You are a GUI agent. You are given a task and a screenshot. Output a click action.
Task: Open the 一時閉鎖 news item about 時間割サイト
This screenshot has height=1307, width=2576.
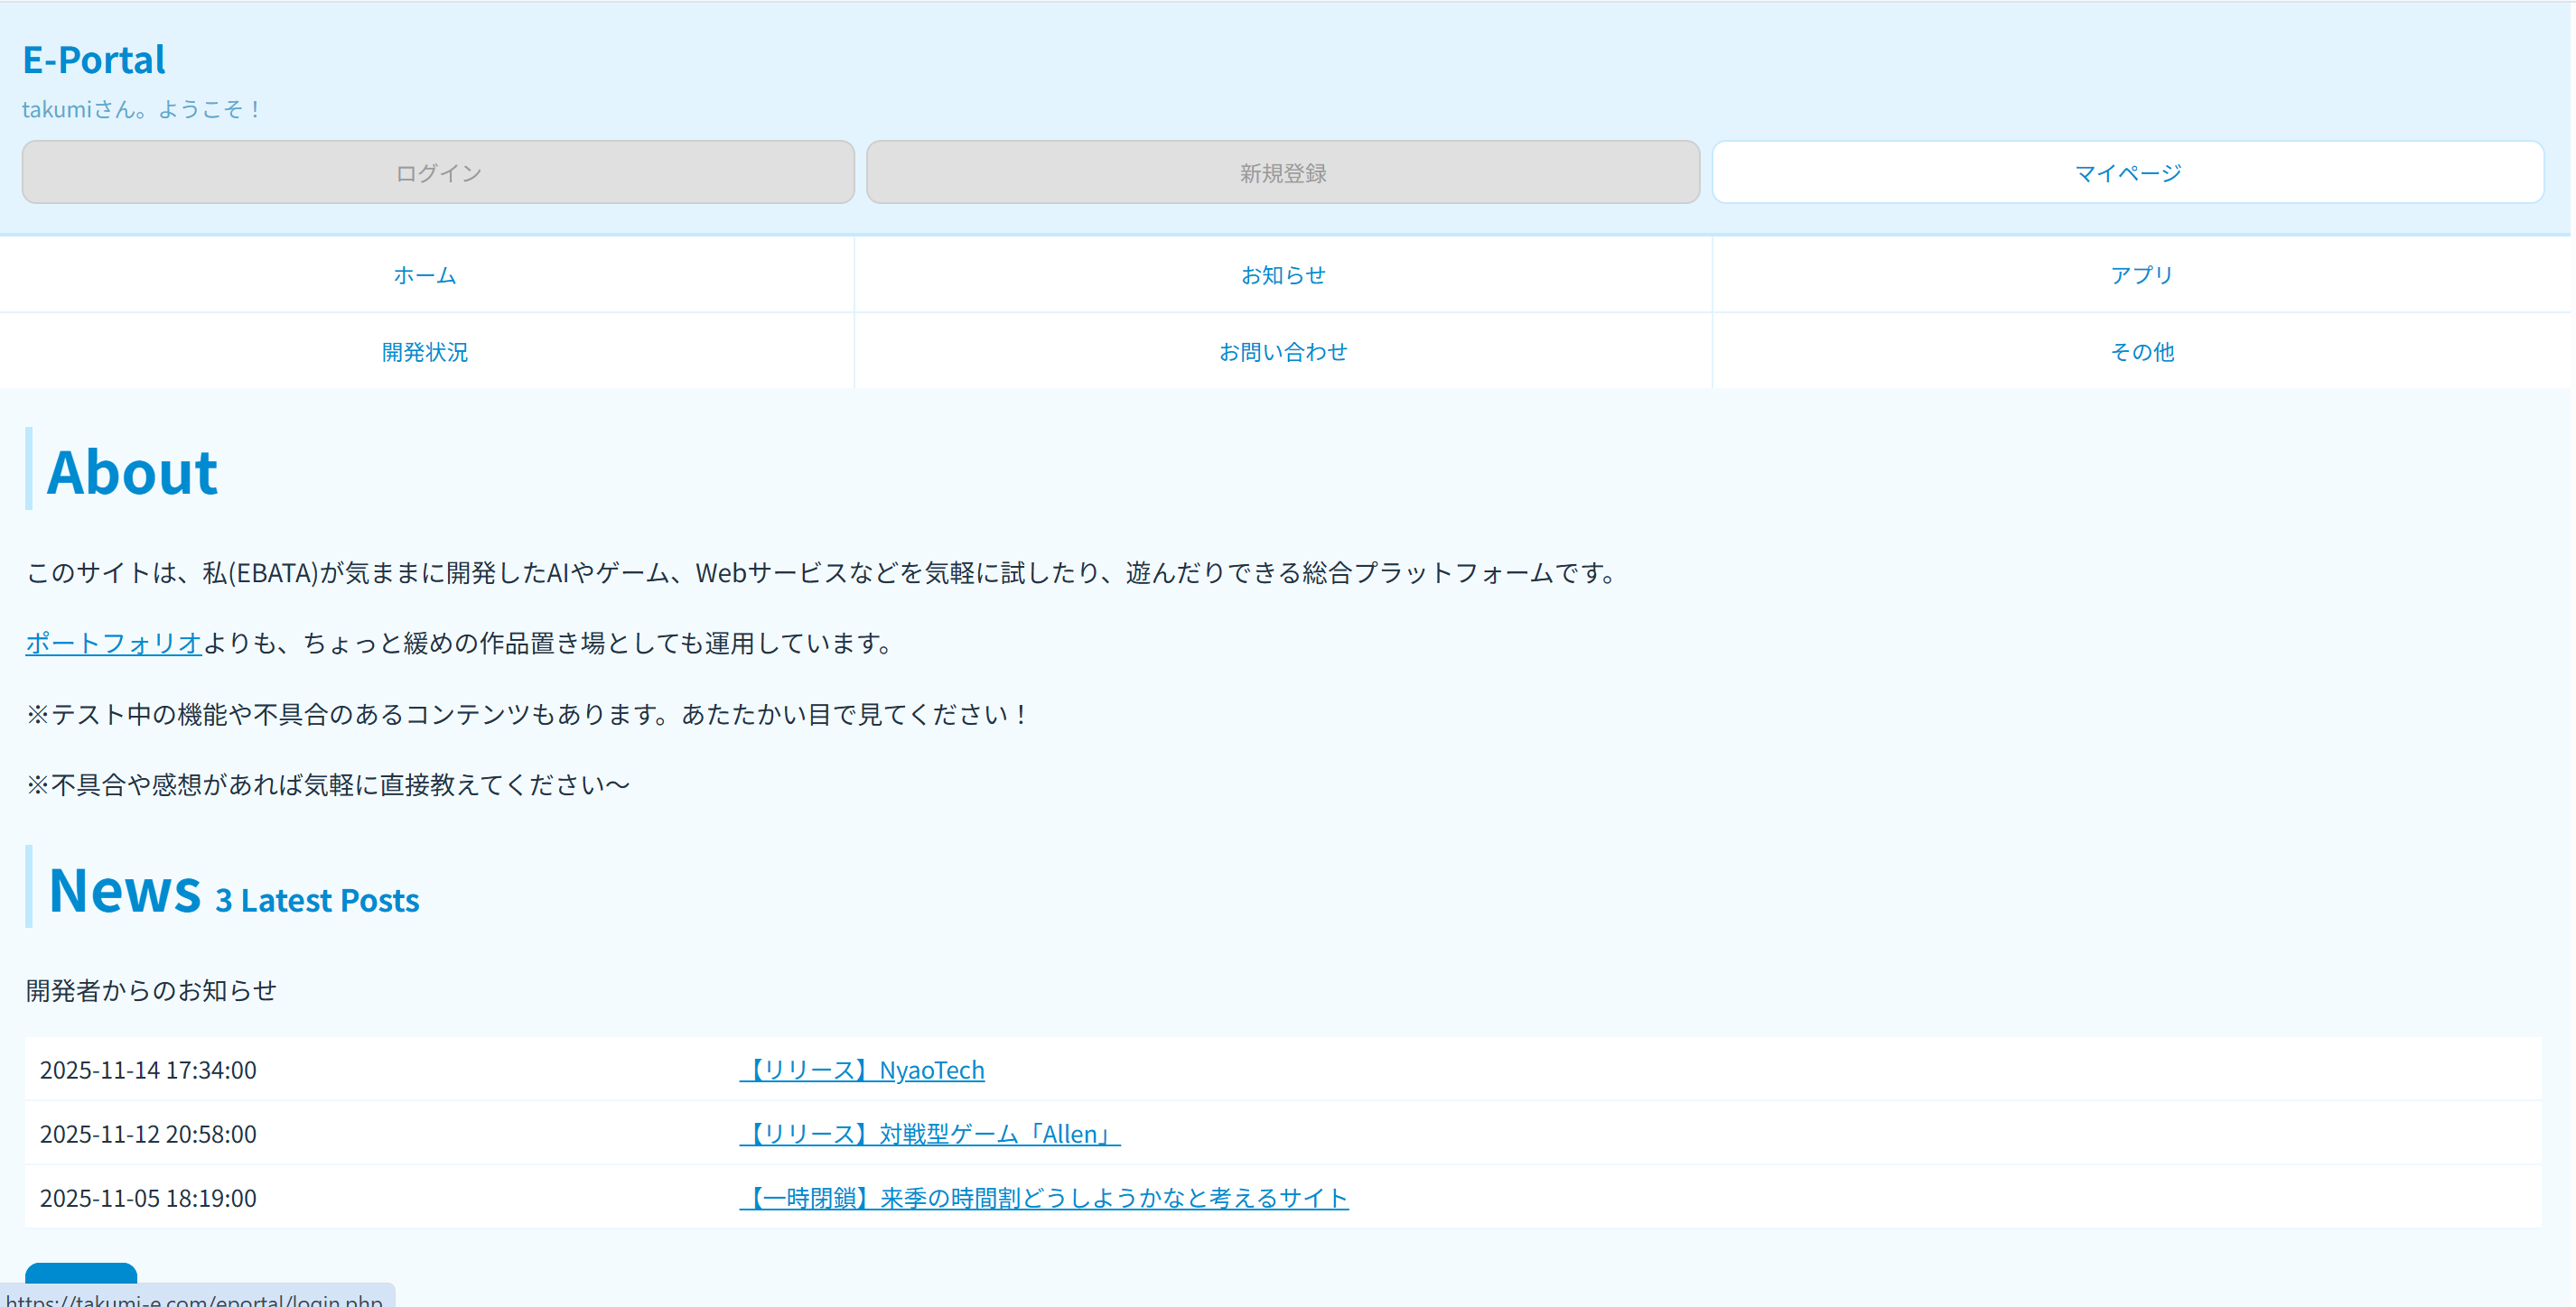pyautogui.click(x=1046, y=1198)
